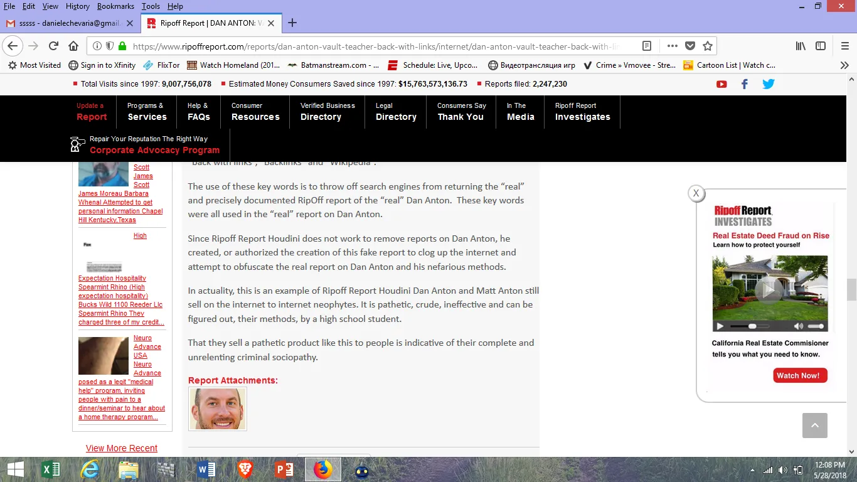857x482 pixels.
Task: Switch to the Gmail tab
Action: click(x=70, y=23)
